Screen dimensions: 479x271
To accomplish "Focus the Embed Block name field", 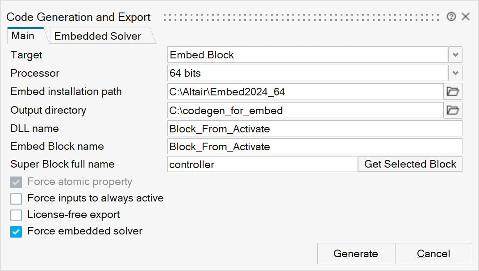I will click(x=315, y=147).
